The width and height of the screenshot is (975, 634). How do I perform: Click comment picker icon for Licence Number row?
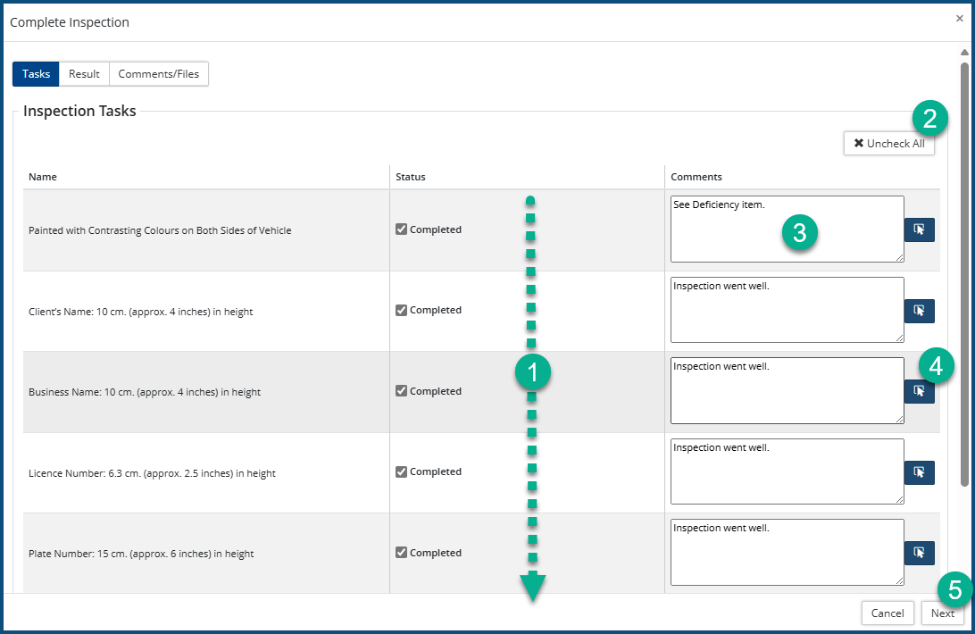point(919,472)
